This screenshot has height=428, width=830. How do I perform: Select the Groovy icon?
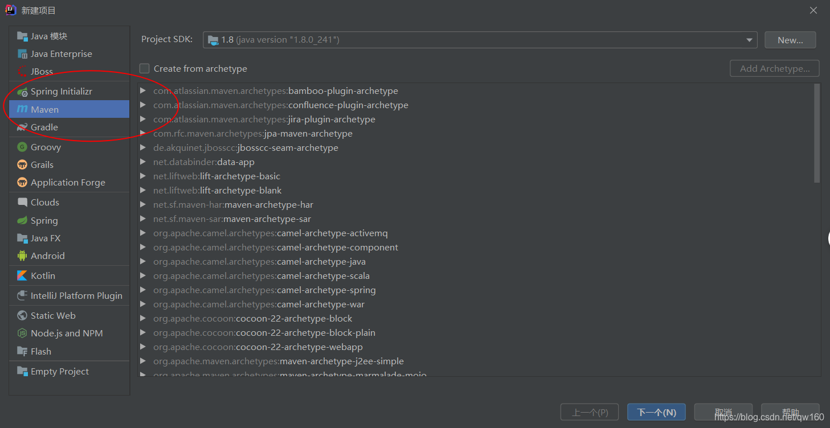click(x=22, y=147)
